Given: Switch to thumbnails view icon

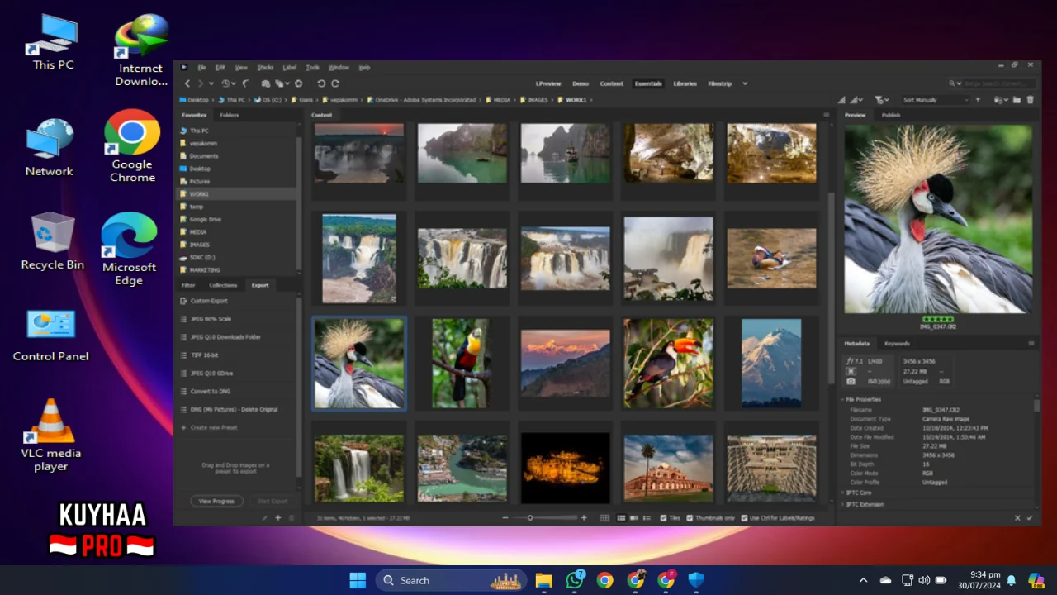Looking at the screenshot, I should pos(621,518).
